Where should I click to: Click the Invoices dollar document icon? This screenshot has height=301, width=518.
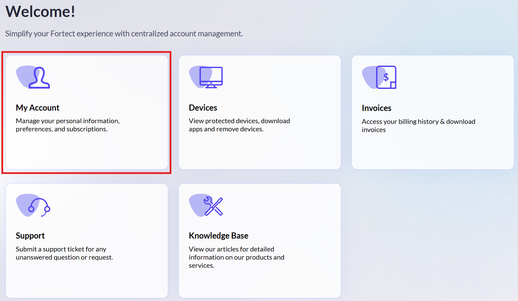click(379, 77)
